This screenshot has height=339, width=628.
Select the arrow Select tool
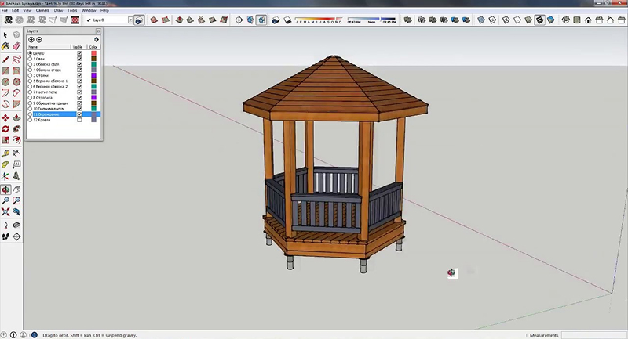click(5, 35)
